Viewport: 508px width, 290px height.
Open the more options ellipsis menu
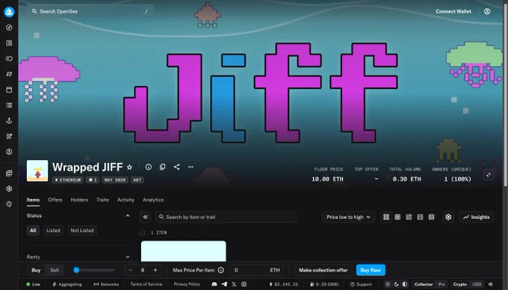190,167
